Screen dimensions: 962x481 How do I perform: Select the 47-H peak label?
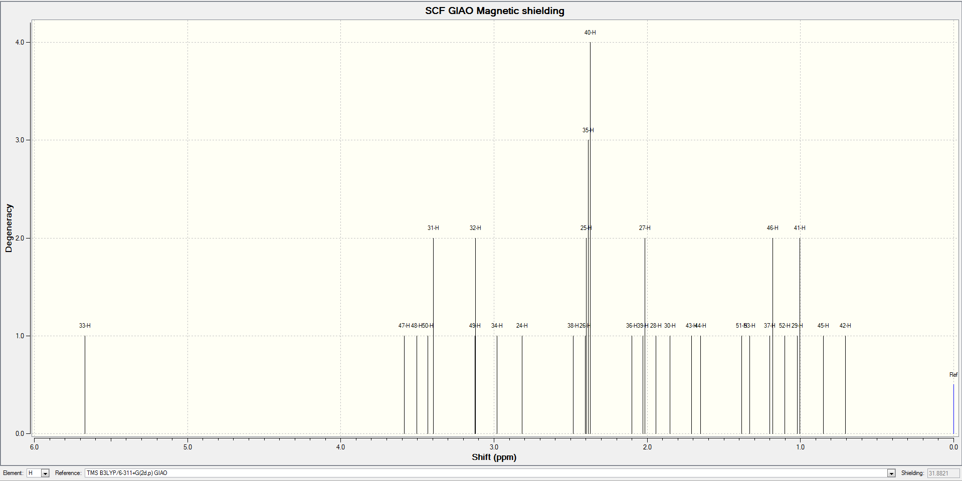pos(404,326)
